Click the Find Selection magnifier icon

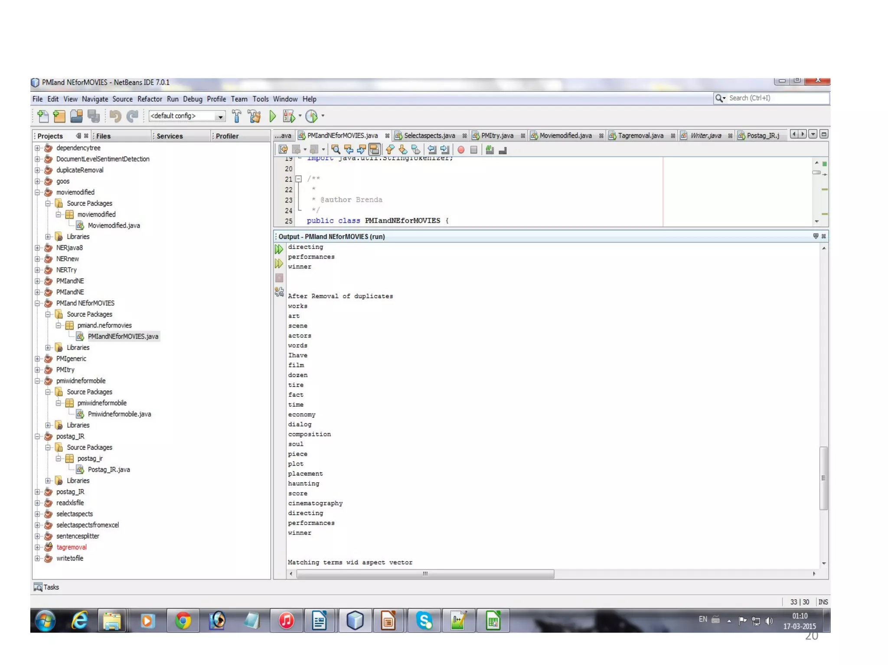(x=336, y=150)
